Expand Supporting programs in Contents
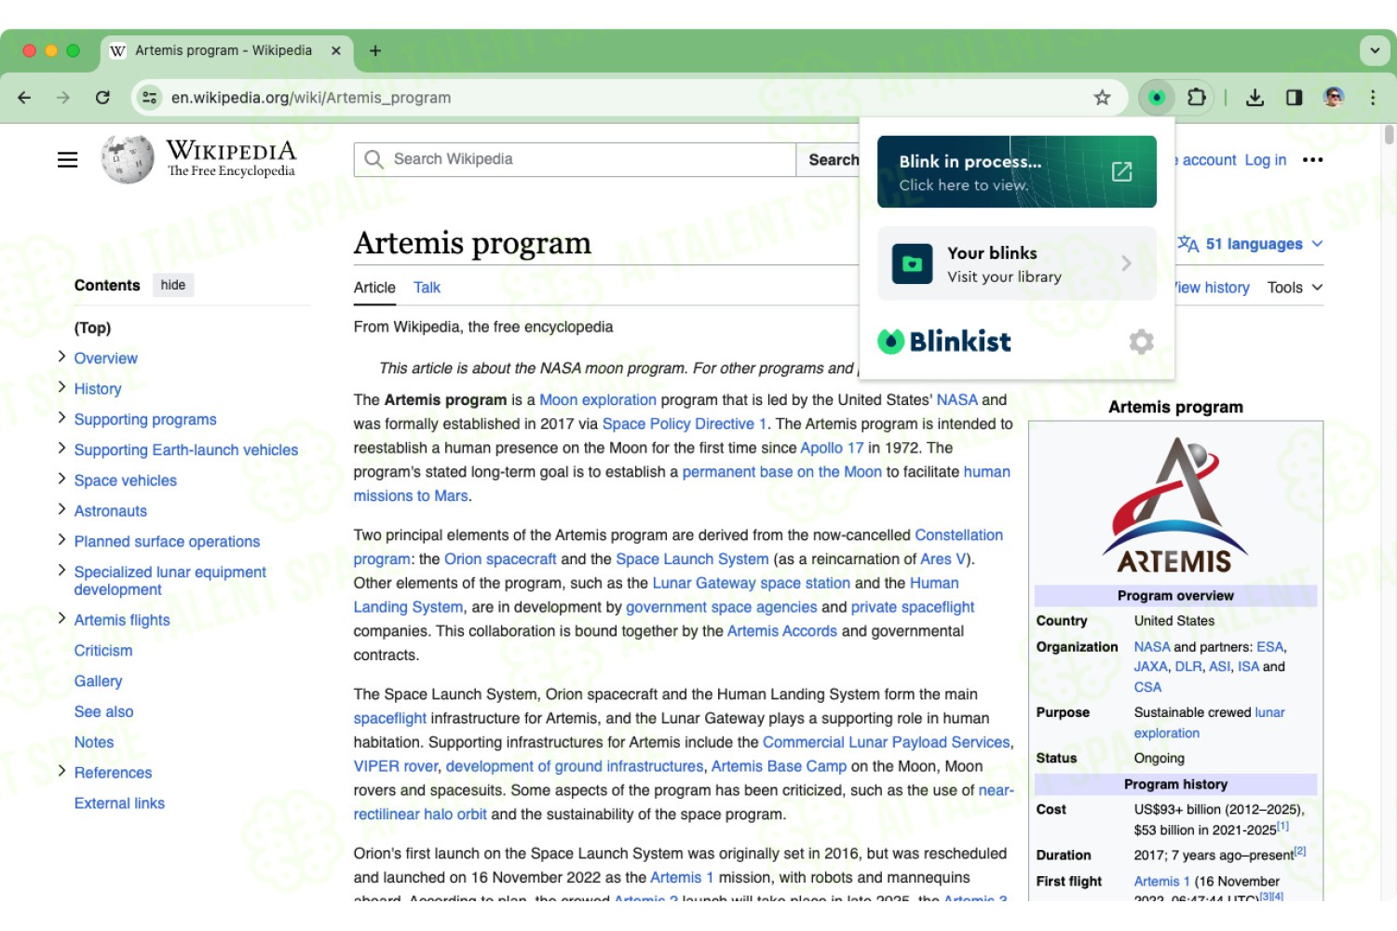Screen dimensions: 1397x931 (61, 418)
